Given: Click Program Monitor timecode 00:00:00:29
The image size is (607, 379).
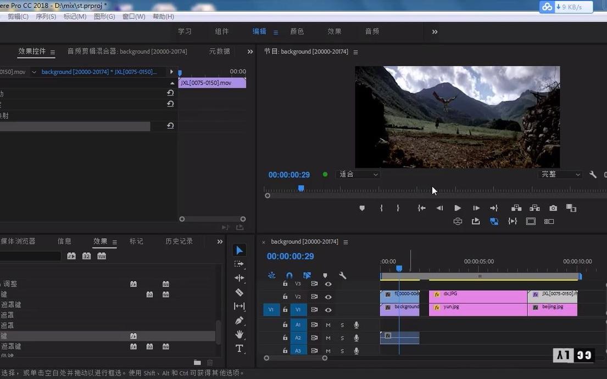Looking at the screenshot, I should tap(289, 174).
